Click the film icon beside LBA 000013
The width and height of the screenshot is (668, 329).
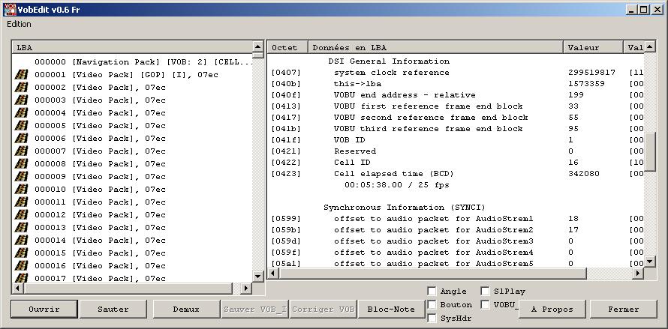tap(21, 228)
